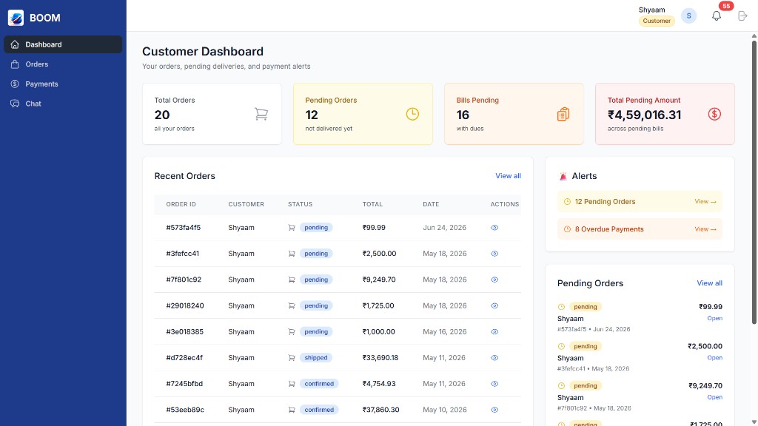Click View all in Pending Orders panel
Screen dimensions: 758x426
[x=710, y=283]
